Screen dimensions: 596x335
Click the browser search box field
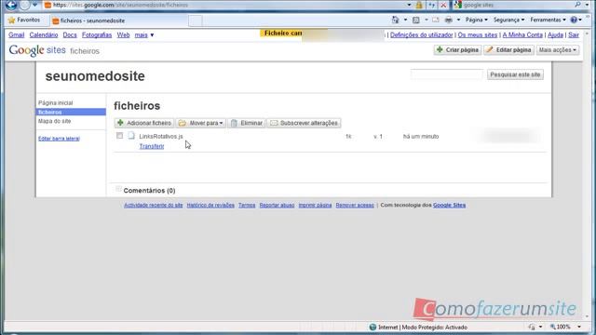(517, 5)
